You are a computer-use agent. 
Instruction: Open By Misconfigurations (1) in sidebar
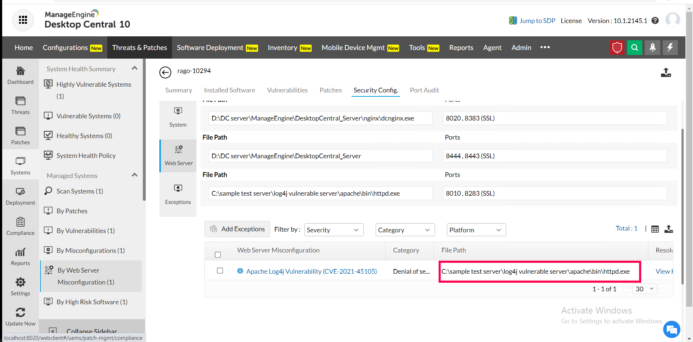click(90, 250)
